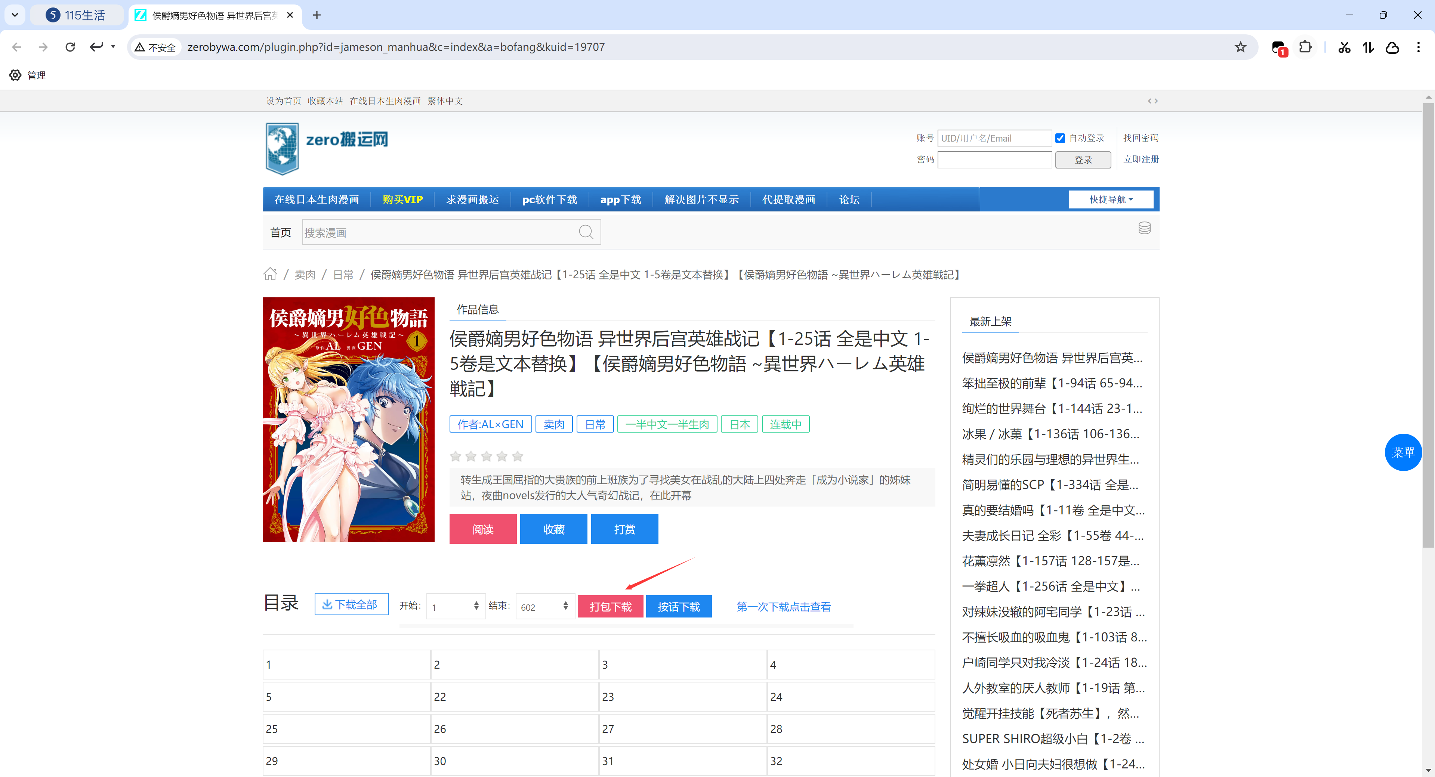
Task: Open the tab search dropdown arrow
Action: pos(15,15)
